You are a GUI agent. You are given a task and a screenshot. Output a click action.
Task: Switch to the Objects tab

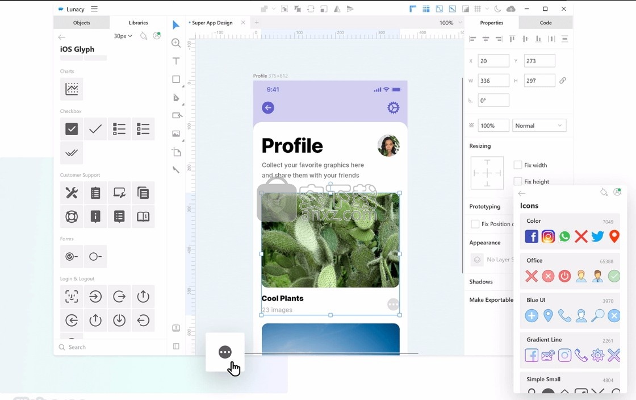(x=82, y=23)
